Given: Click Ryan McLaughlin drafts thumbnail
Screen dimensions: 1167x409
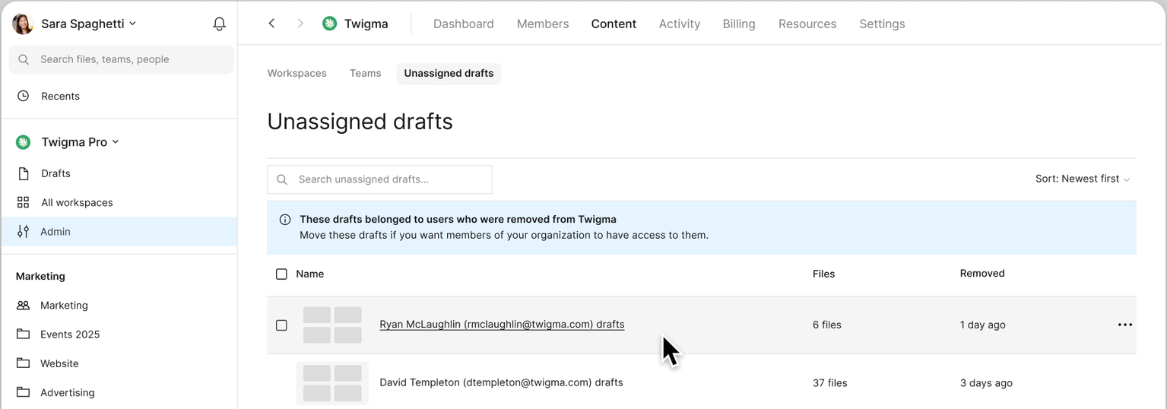Looking at the screenshot, I should 332,325.
